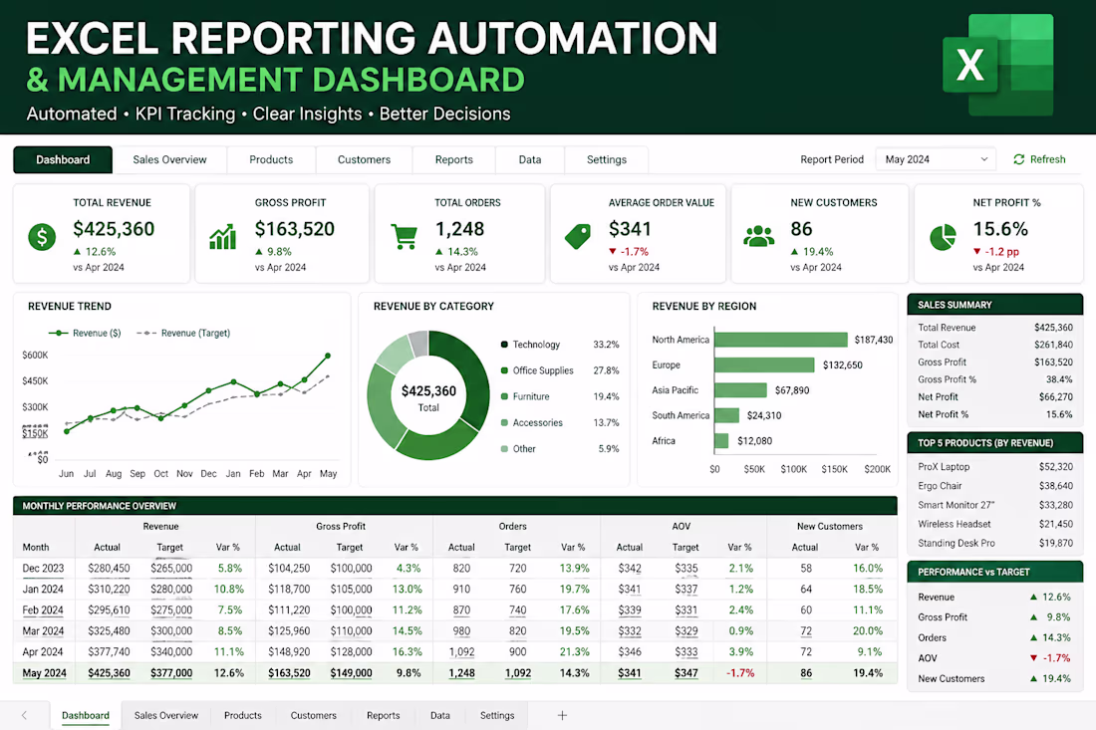Image resolution: width=1096 pixels, height=730 pixels.
Task: Click the Feb 2024 month cell
Action: point(43,609)
